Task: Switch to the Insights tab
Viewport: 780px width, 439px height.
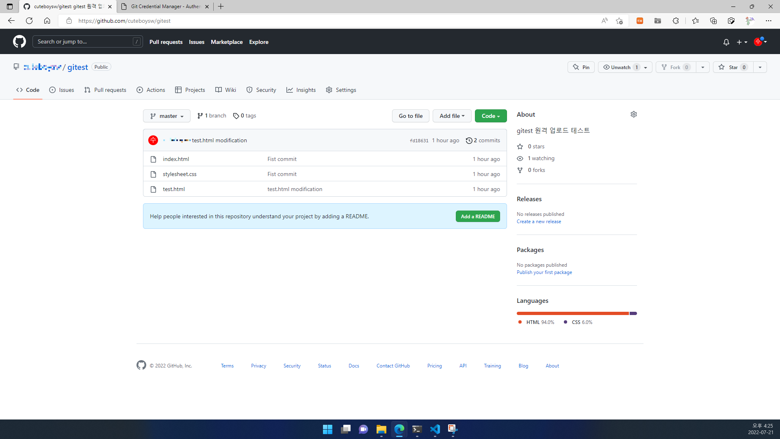Action: click(301, 90)
